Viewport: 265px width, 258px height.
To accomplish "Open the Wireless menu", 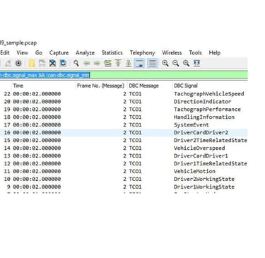I will pyautogui.click(x=172, y=52).
